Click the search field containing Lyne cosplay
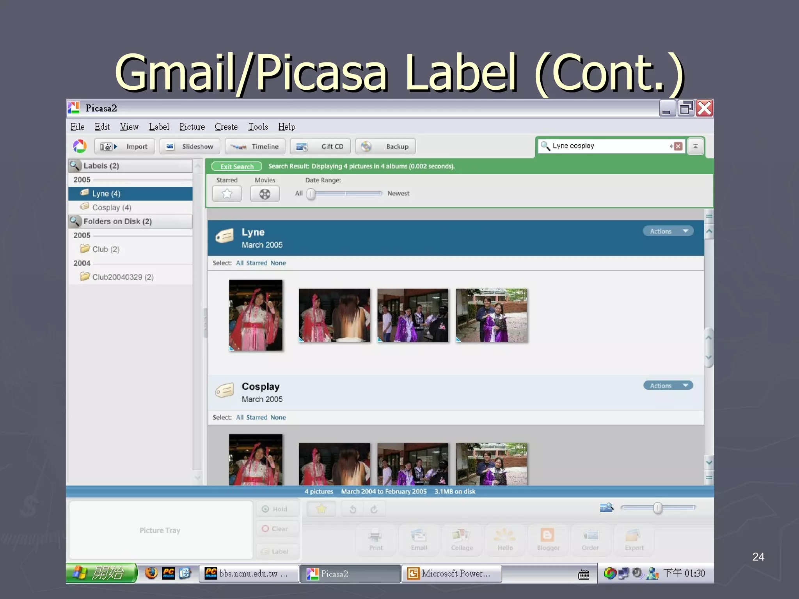799x599 pixels. [x=611, y=146]
